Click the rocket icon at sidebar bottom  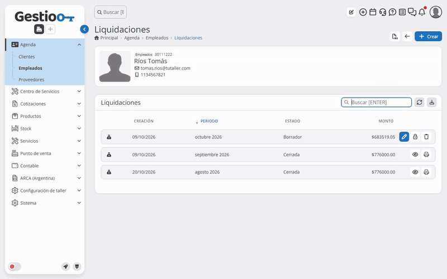[x=66, y=267]
